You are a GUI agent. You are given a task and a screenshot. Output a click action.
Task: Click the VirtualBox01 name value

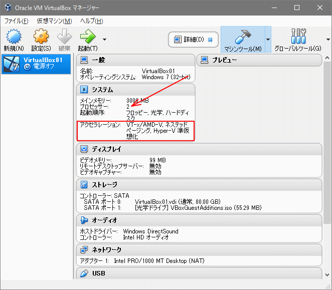(158, 71)
